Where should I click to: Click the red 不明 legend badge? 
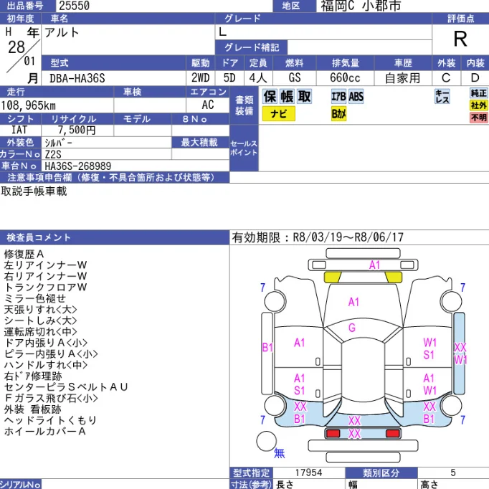[x=478, y=118]
